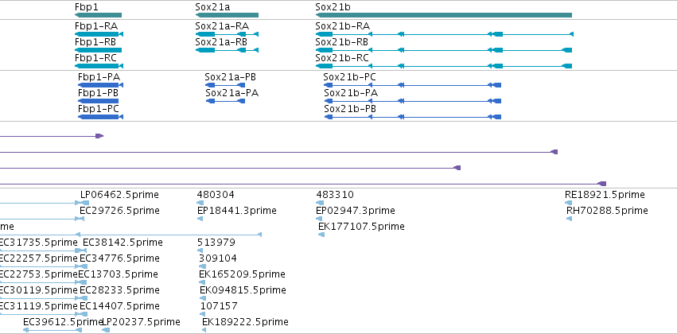Click the Sox21a-RB text label

pos(221,42)
